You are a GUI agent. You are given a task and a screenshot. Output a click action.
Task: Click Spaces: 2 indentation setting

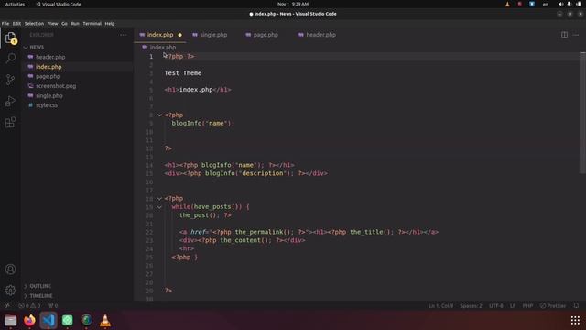(x=471, y=305)
